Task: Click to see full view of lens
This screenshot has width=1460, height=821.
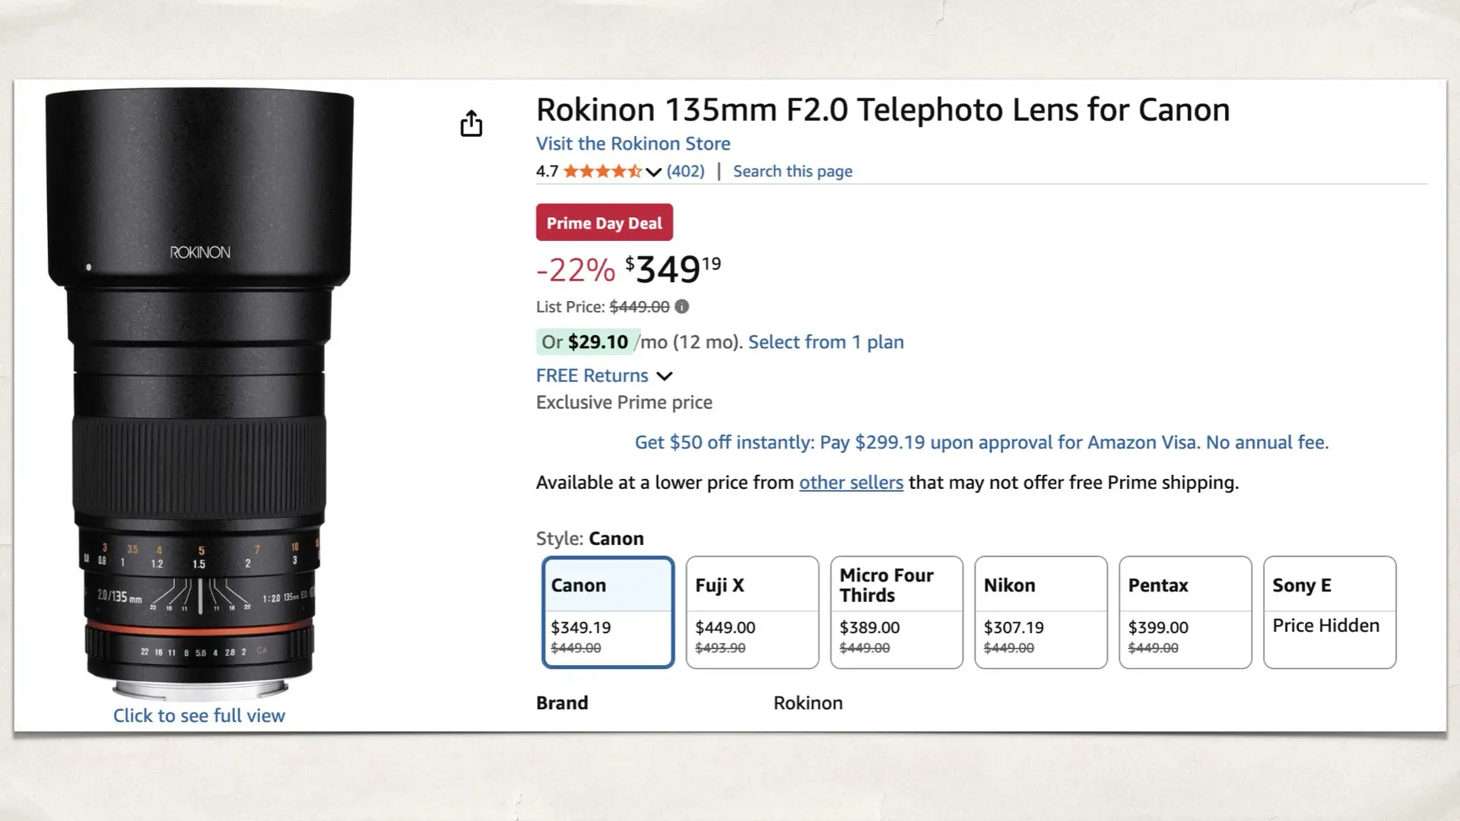Action: point(198,715)
